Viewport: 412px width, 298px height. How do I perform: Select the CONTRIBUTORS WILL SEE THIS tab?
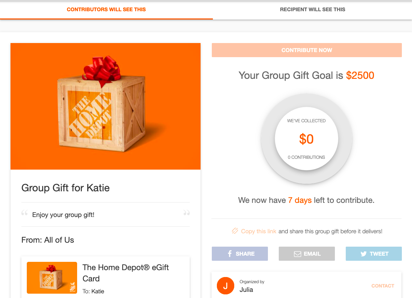[x=106, y=9]
